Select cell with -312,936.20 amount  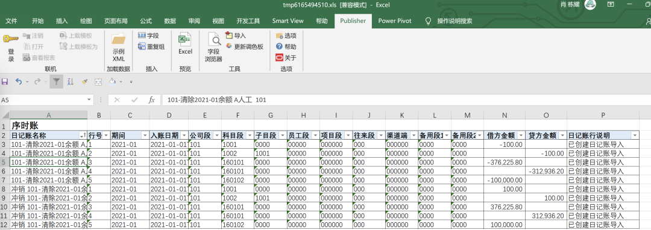pyautogui.click(x=546, y=171)
